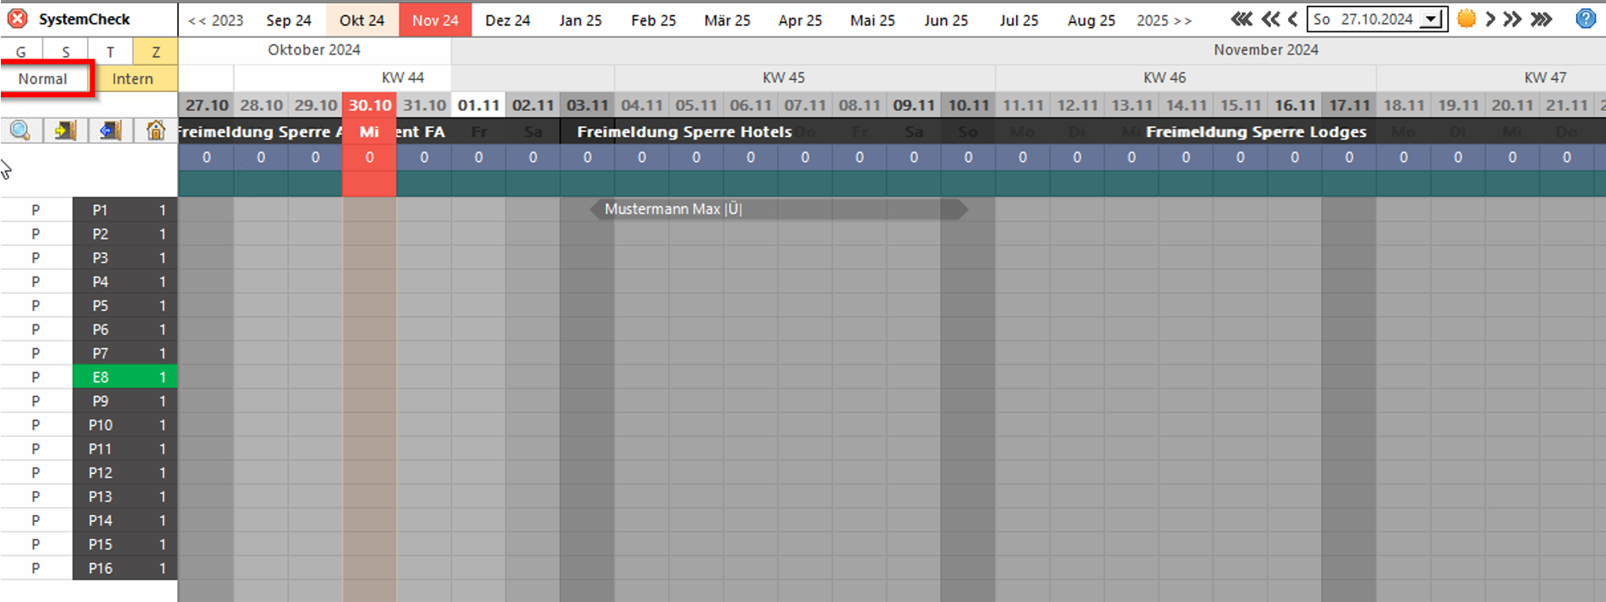1606x602 pixels.
Task: Click the check-out door icon with blue arrow
Action: [110, 130]
